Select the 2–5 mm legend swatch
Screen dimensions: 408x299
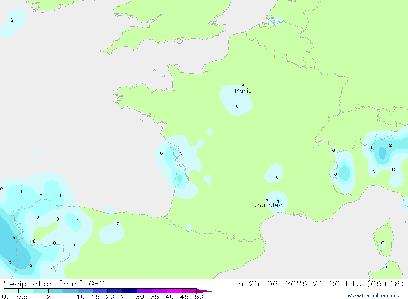pyautogui.click(x=55, y=291)
